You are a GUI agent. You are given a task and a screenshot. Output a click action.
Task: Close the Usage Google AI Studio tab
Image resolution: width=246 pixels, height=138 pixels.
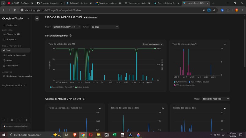208,3
